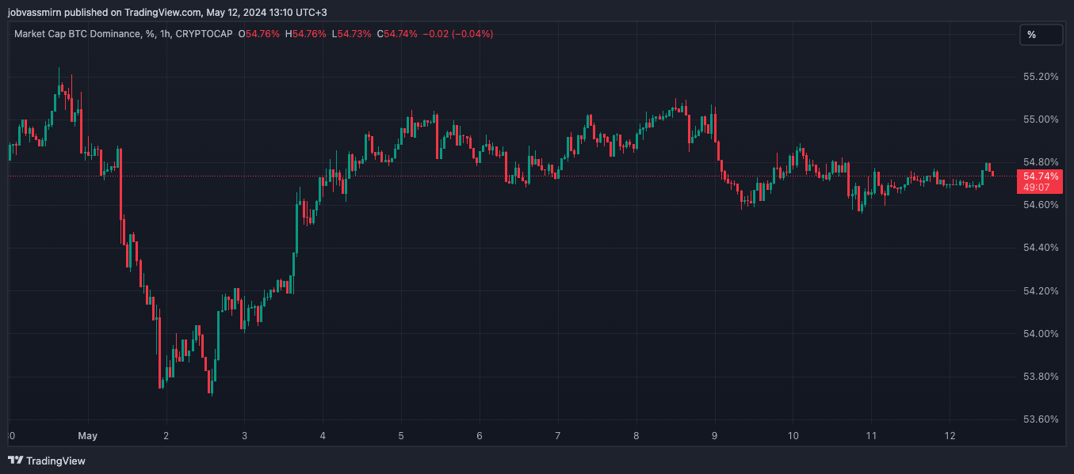Click the 9 date label on time axis

click(715, 436)
